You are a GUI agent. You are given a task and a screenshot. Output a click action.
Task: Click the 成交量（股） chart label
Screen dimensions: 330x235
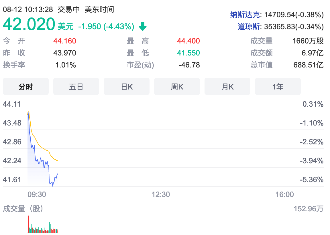(x=23, y=209)
